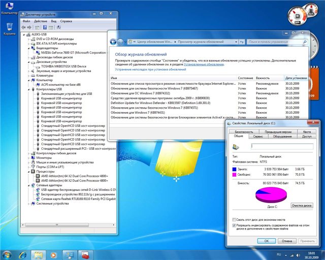The image size is (325, 260).
Task: Open the File menu in Device Manager
Action: pyautogui.click(x=26, y=21)
